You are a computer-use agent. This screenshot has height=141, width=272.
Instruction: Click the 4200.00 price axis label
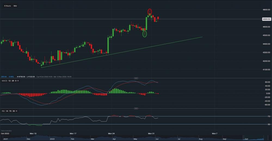(267, 61)
